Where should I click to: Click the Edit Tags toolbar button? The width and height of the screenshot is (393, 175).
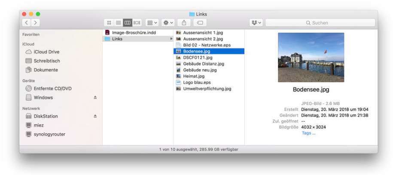pyautogui.click(x=200, y=23)
